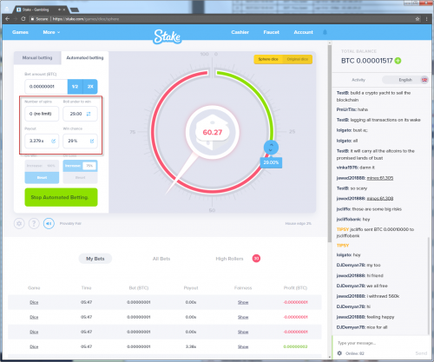This screenshot has height=362, width=434.
Task: Click the notifications bell icon
Action: (x=325, y=32)
